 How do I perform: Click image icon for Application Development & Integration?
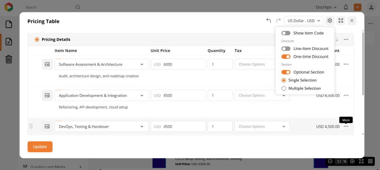click(x=47, y=95)
